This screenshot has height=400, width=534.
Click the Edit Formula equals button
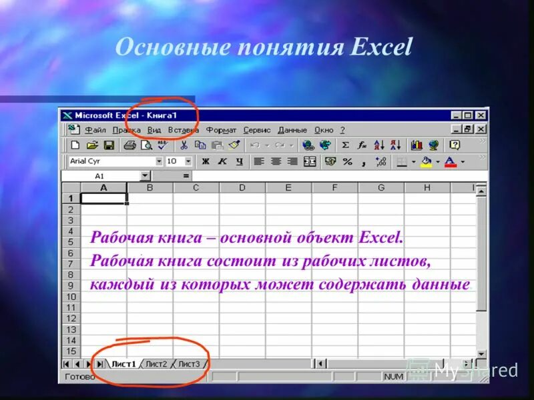[x=186, y=176]
